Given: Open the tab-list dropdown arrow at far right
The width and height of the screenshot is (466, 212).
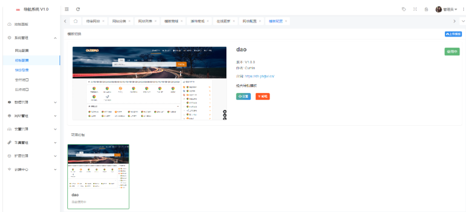Looking at the screenshot, I should [x=463, y=21].
